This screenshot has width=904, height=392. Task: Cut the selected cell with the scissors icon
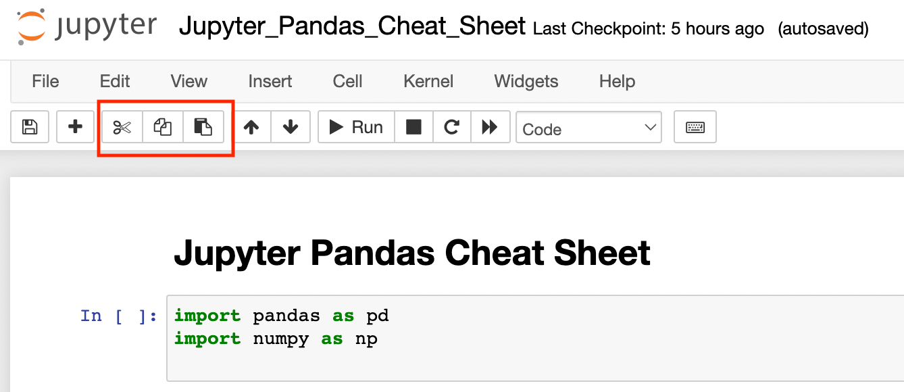[122, 126]
